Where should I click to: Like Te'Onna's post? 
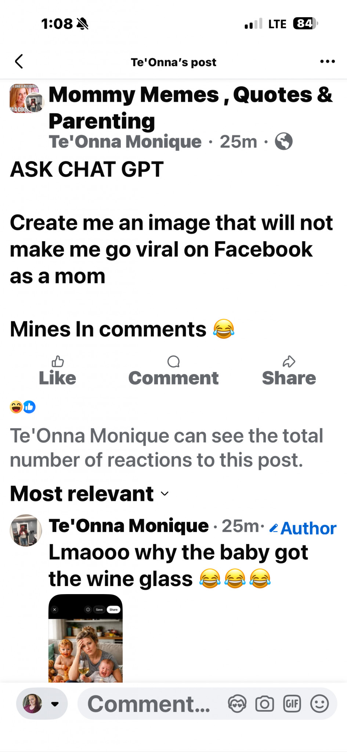pyautogui.click(x=58, y=371)
